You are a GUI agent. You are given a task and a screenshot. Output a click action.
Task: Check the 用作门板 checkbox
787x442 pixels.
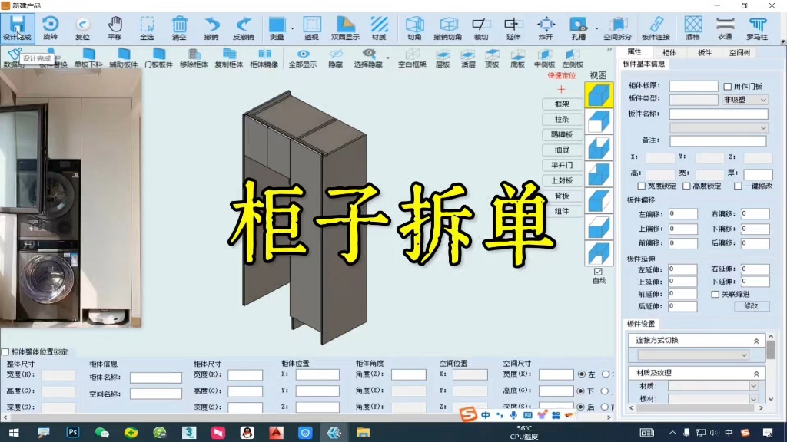tap(726, 85)
